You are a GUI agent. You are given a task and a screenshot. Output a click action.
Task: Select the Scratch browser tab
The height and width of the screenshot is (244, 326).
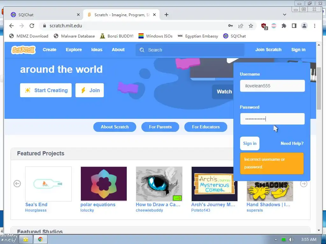pyautogui.click(x=121, y=15)
